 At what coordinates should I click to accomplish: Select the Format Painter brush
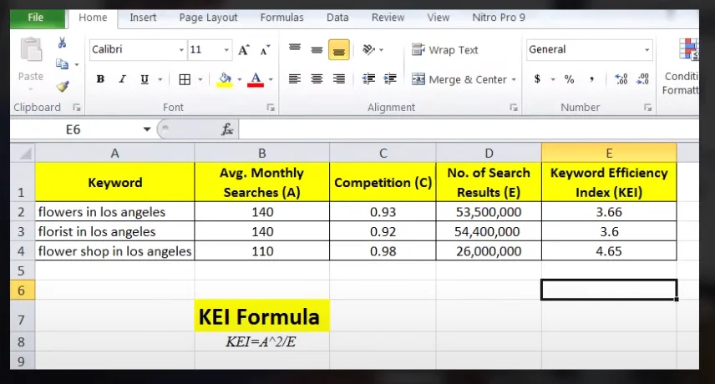(x=63, y=85)
